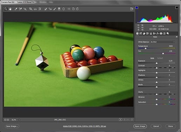This screenshot has width=181, height=132.
Task: Select the Red Eye Removal tool
Action: (50, 9)
